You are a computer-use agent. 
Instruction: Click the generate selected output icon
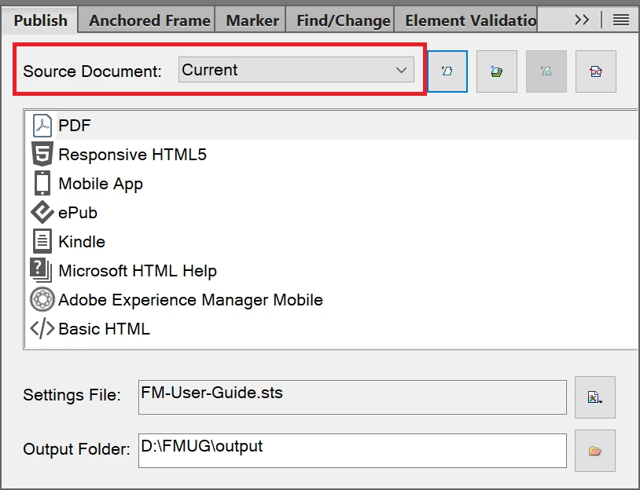(447, 71)
